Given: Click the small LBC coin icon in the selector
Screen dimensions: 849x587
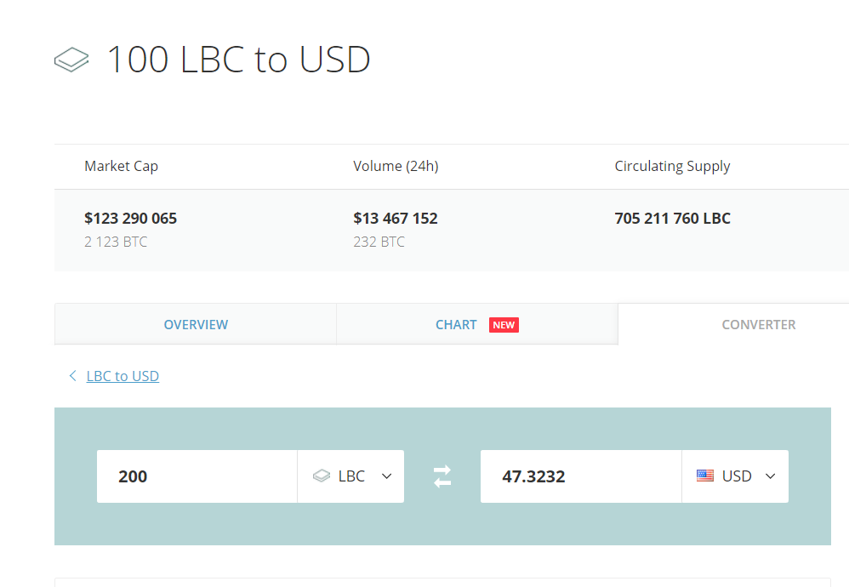Looking at the screenshot, I should click(x=322, y=476).
